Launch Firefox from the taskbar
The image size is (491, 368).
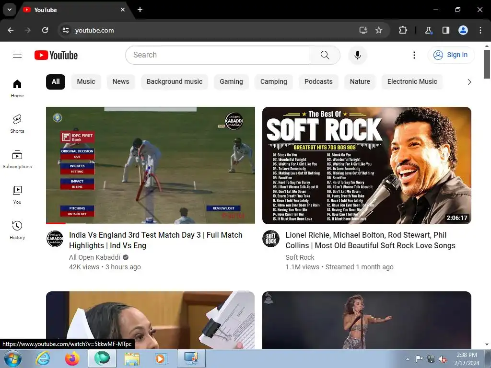[x=72, y=358]
